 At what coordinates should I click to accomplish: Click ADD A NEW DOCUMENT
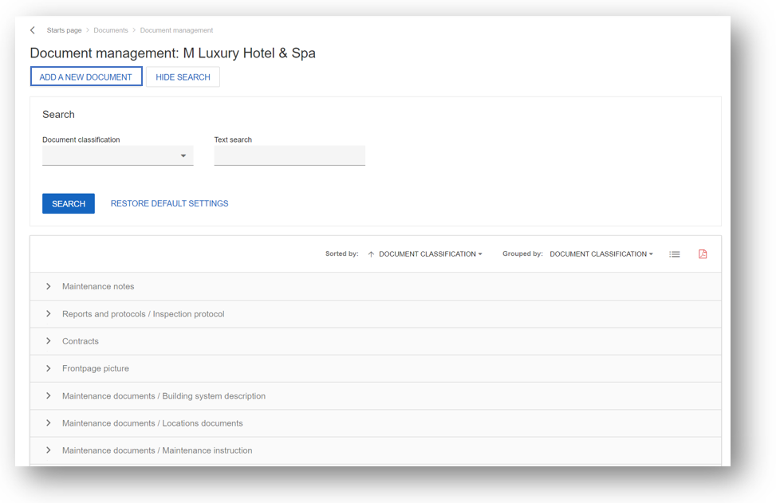click(x=85, y=76)
